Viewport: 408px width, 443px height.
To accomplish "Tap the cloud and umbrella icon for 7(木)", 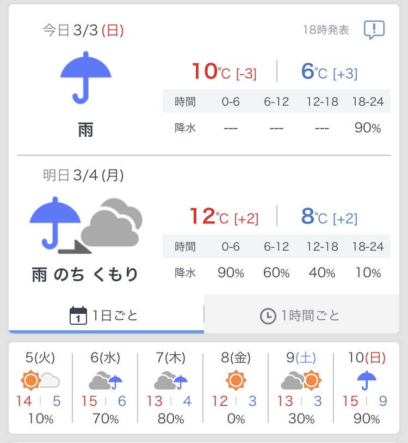I will 170,380.
